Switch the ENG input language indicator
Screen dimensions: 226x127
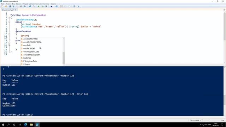(210, 125)
